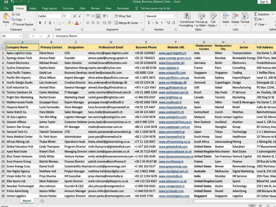The width and height of the screenshot is (276, 207).
Task: Click Decrease Decimal icon
Action: (174, 23)
